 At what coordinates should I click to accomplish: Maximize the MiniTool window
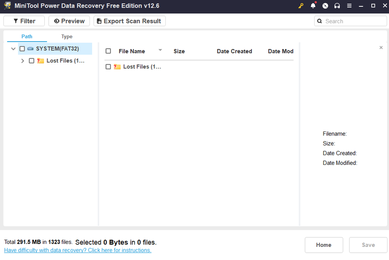click(373, 5)
